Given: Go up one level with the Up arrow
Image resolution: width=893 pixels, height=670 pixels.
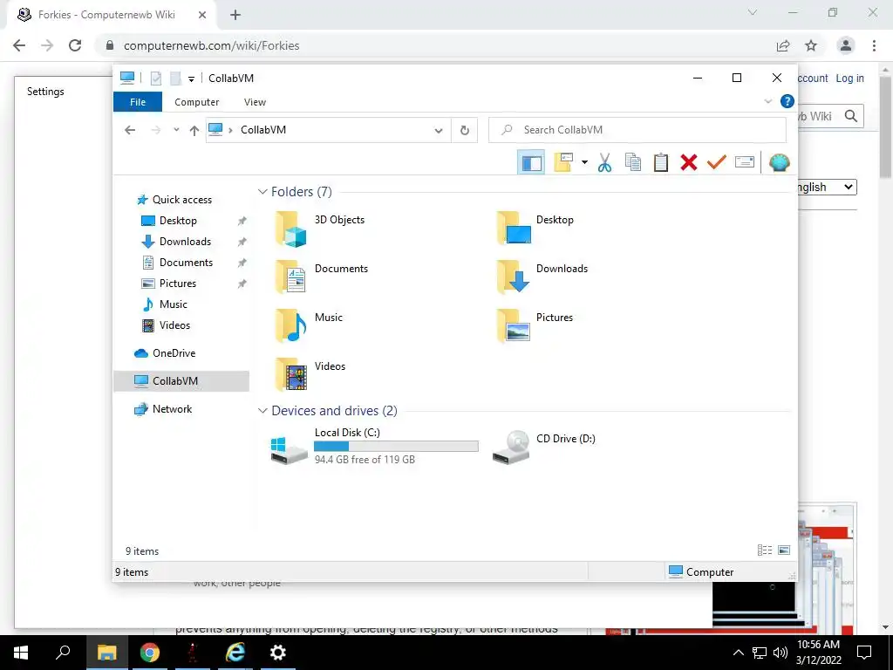Looking at the screenshot, I should click(x=194, y=131).
